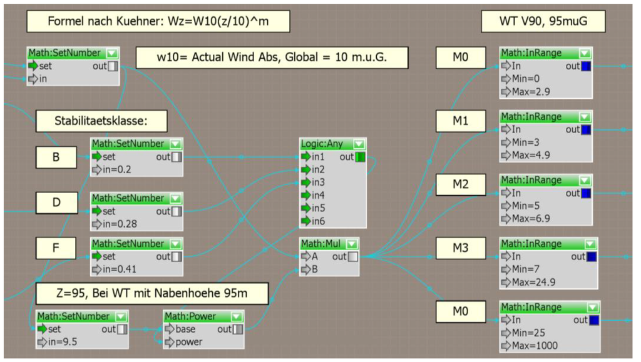Viewport: 641px width, 362px height.
Task: Select the B input port on Math:Mul
Action: click(x=306, y=269)
